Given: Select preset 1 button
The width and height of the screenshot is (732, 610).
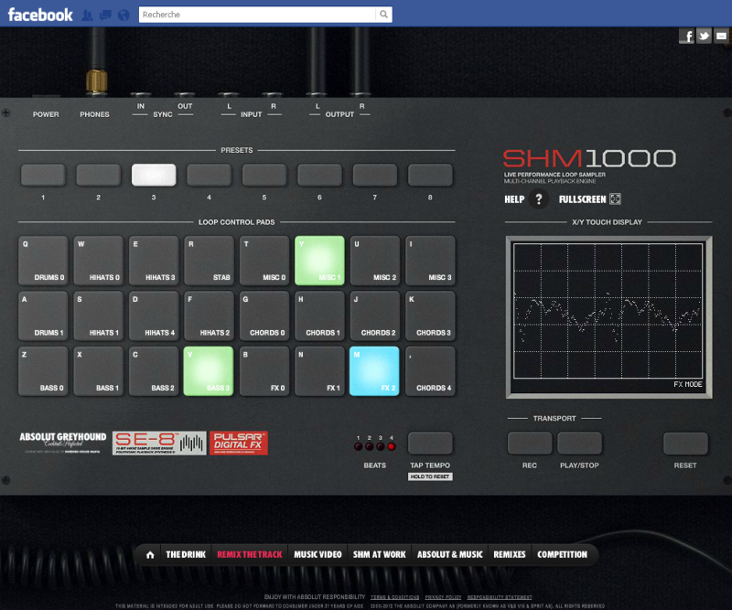Looking at the screenshot, I should [43, 175].
